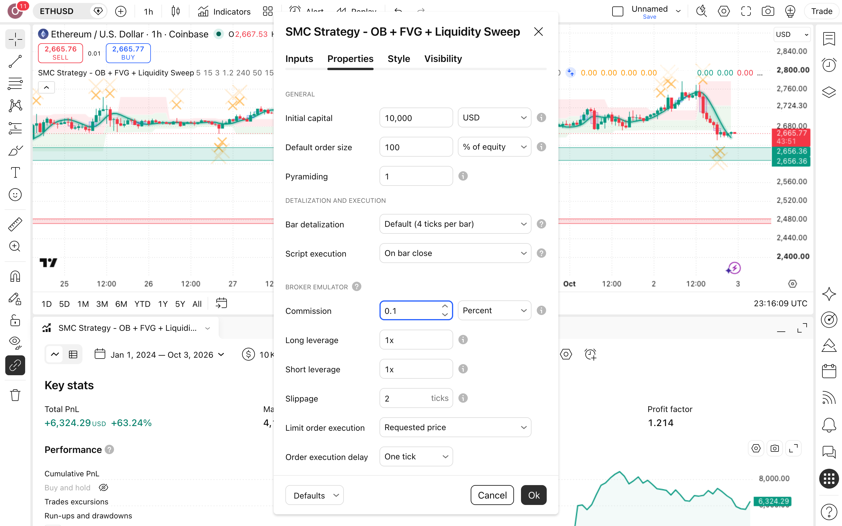This screenshot has width=842, height=526.
Task: Open the object tree layers icon
Action: click(829, 92)
